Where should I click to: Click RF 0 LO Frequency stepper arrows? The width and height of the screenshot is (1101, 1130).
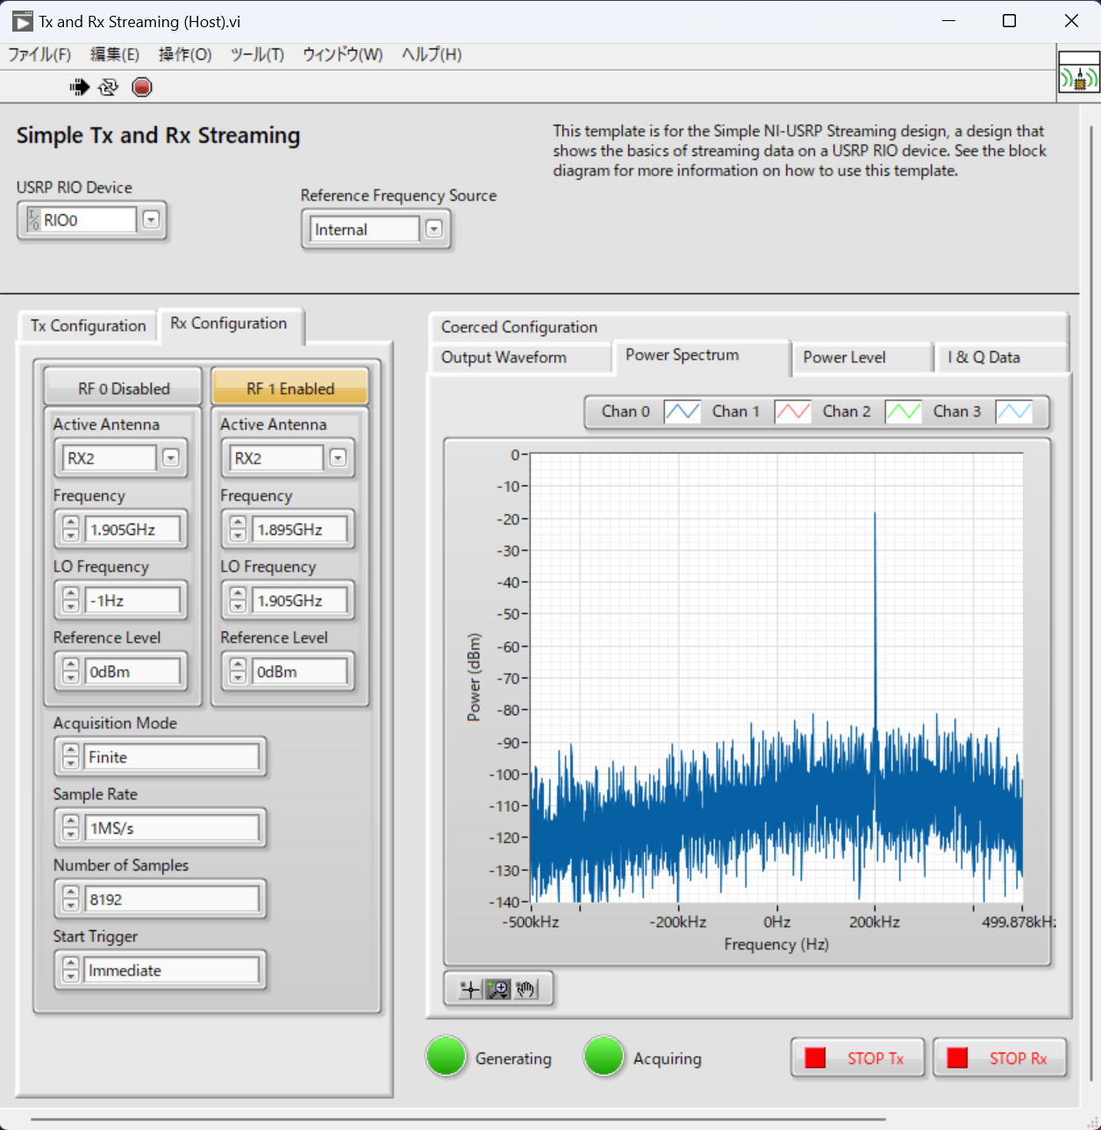tap(71, 600)
